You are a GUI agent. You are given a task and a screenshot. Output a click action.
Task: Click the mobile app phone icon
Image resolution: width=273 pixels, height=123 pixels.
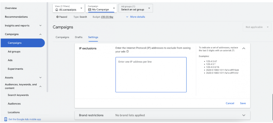(6, 119)
